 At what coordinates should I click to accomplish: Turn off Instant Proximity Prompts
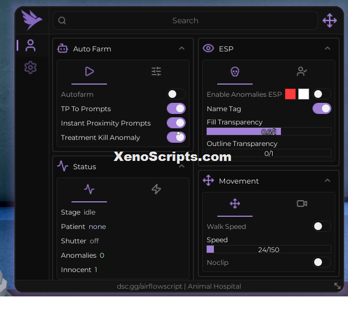[x=176, y=123]
